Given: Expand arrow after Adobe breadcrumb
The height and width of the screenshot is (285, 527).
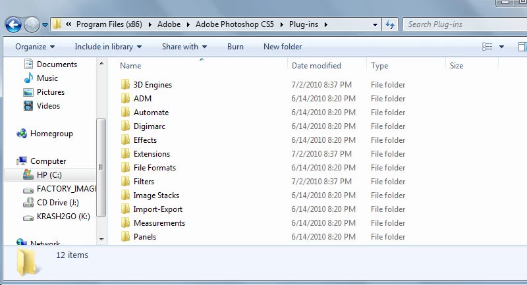Looking at the screenshot, I should pyautogui.click(x=188, y=24).
